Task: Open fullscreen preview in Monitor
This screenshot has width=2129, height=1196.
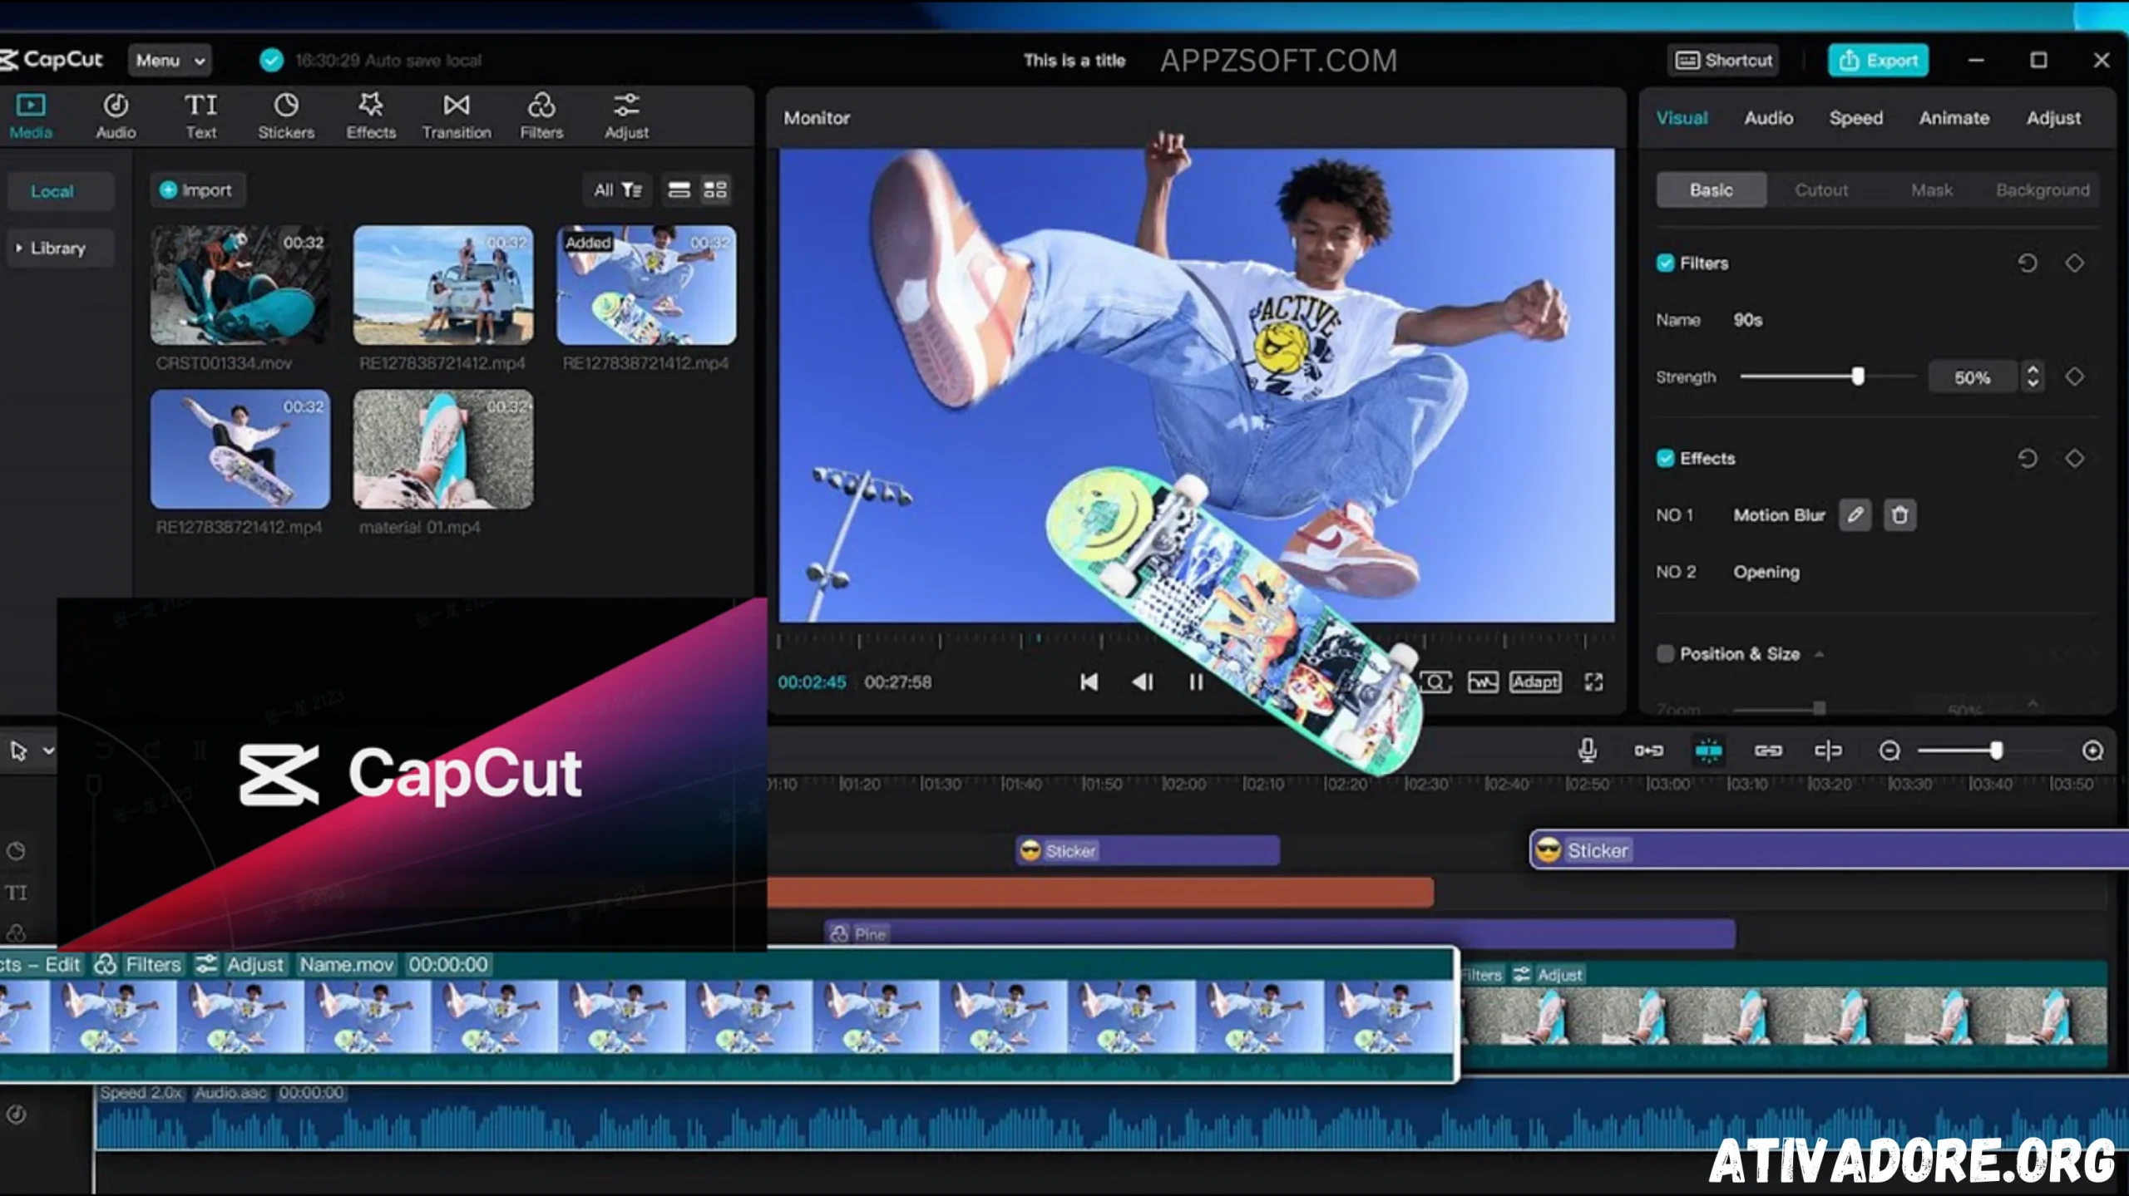Action: [1593, 682]
